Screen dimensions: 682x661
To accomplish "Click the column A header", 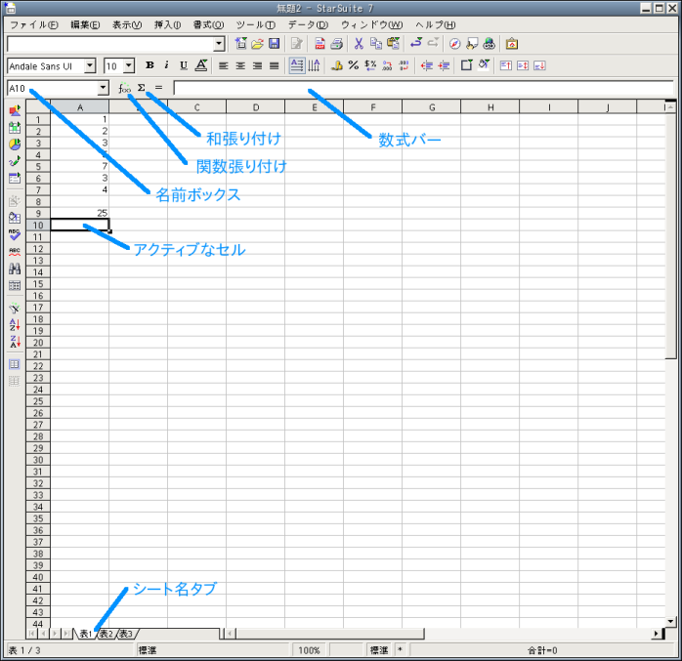I will [x=78, y=106].
